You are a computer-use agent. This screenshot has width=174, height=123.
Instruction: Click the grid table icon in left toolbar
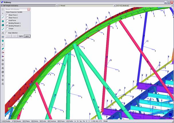[3, 64]
